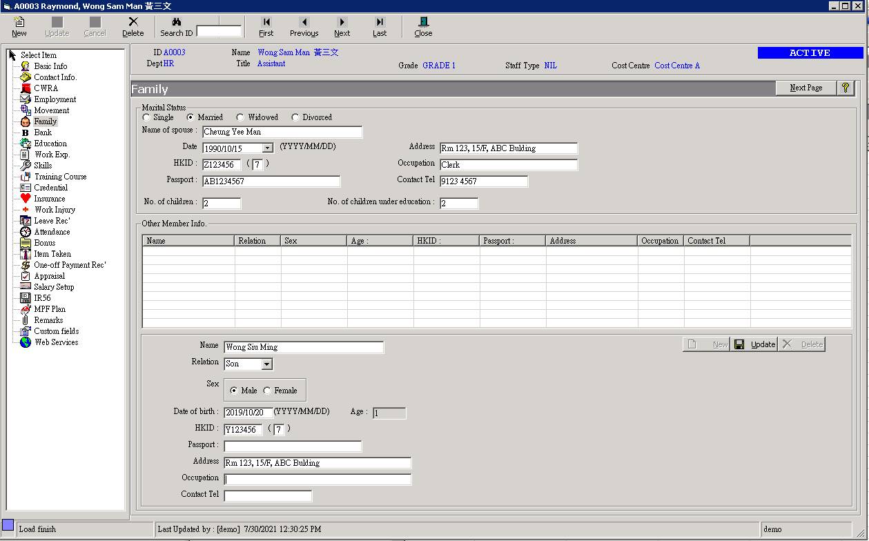Open Credential icon in sidebar
This screenshot has width=869, height=541.
[x=26, y=188]
